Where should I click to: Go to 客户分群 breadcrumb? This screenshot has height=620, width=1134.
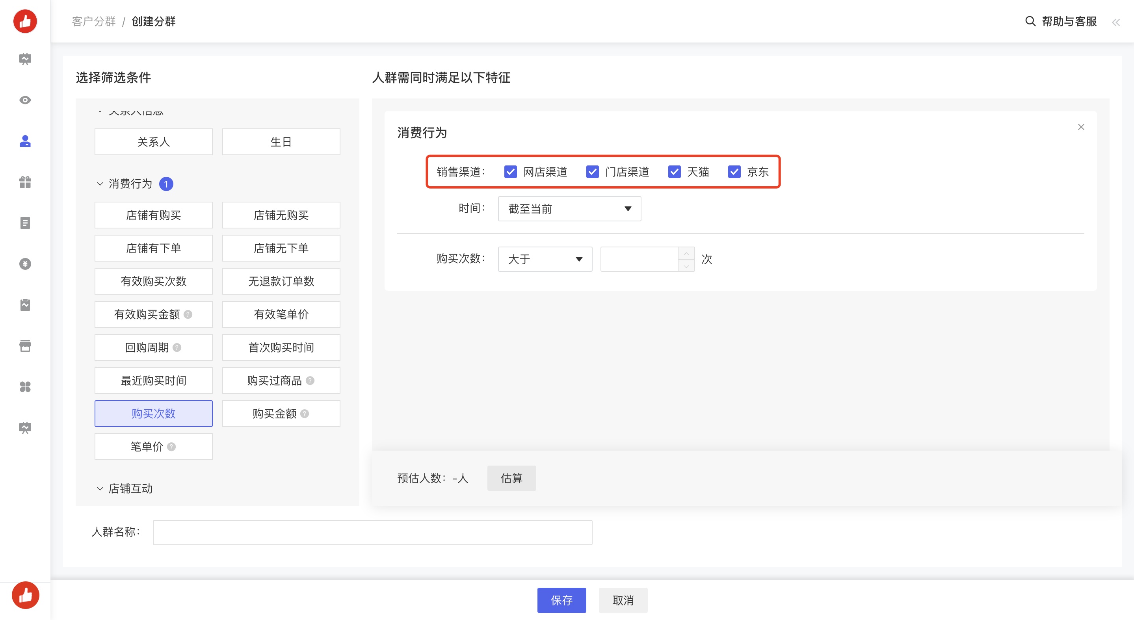click(x=93, y=21)
